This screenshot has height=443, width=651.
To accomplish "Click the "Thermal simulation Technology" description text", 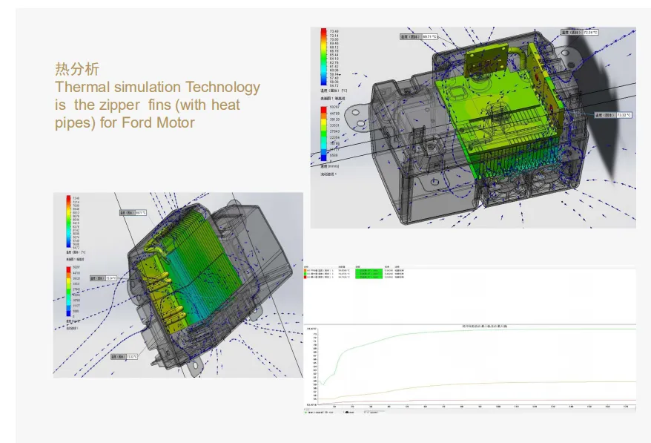I will pyautogui.click(x=157, y=88).
